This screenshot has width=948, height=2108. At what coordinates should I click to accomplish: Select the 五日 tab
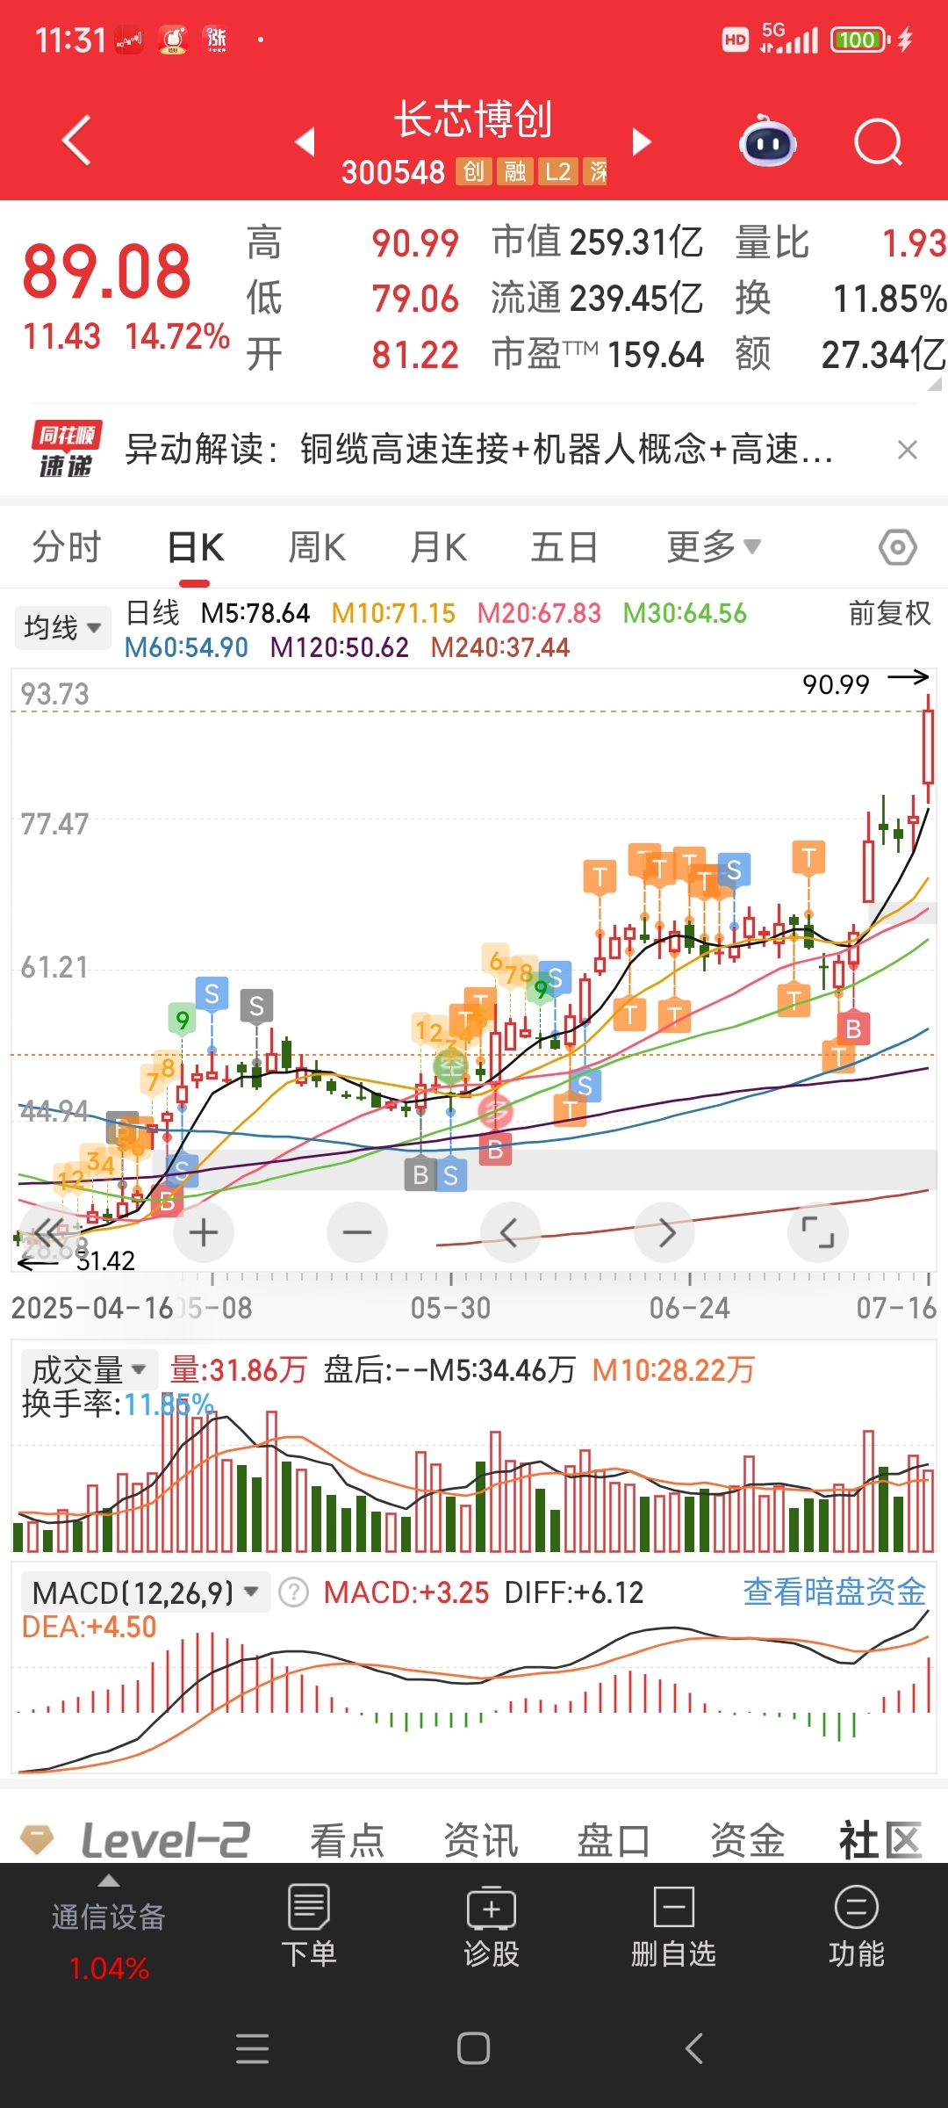[x=564, y=547]
